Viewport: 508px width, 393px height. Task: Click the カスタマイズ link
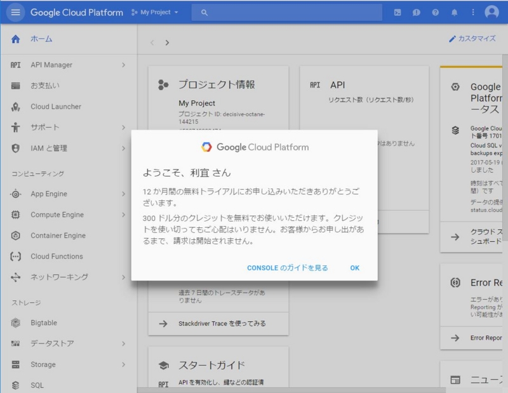point(477,39)
